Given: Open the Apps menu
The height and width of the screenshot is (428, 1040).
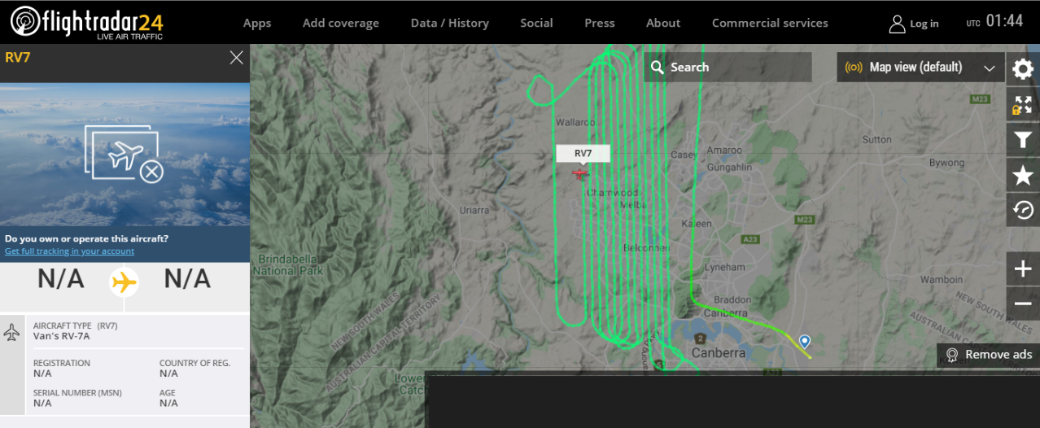Looking at the screenshot, I should tap(257, 23).
